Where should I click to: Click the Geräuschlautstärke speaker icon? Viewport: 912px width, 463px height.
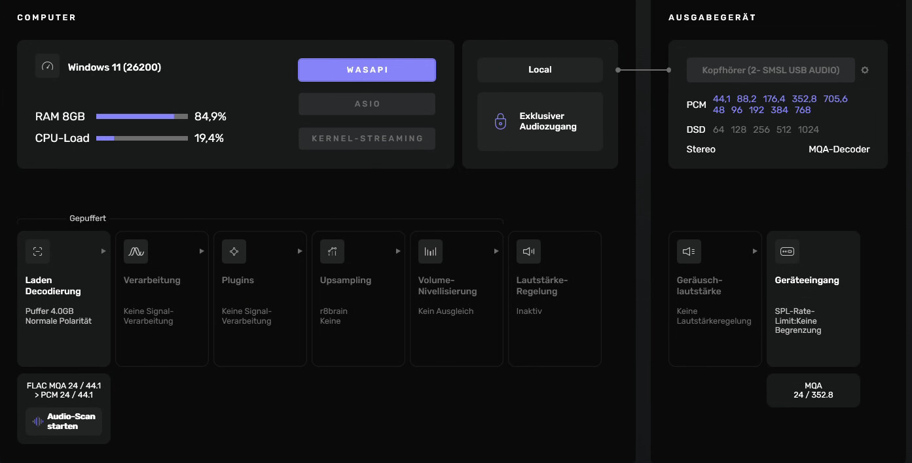point(689,251)
